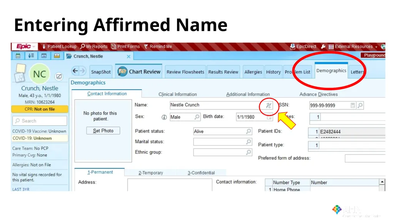This screenshot has height=221, width=394.
Task: Select the 1-Permanent address tab
Action: [100, 172]
